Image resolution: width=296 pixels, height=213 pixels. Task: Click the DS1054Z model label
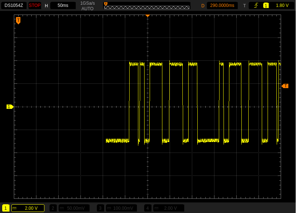coord(14,5)
